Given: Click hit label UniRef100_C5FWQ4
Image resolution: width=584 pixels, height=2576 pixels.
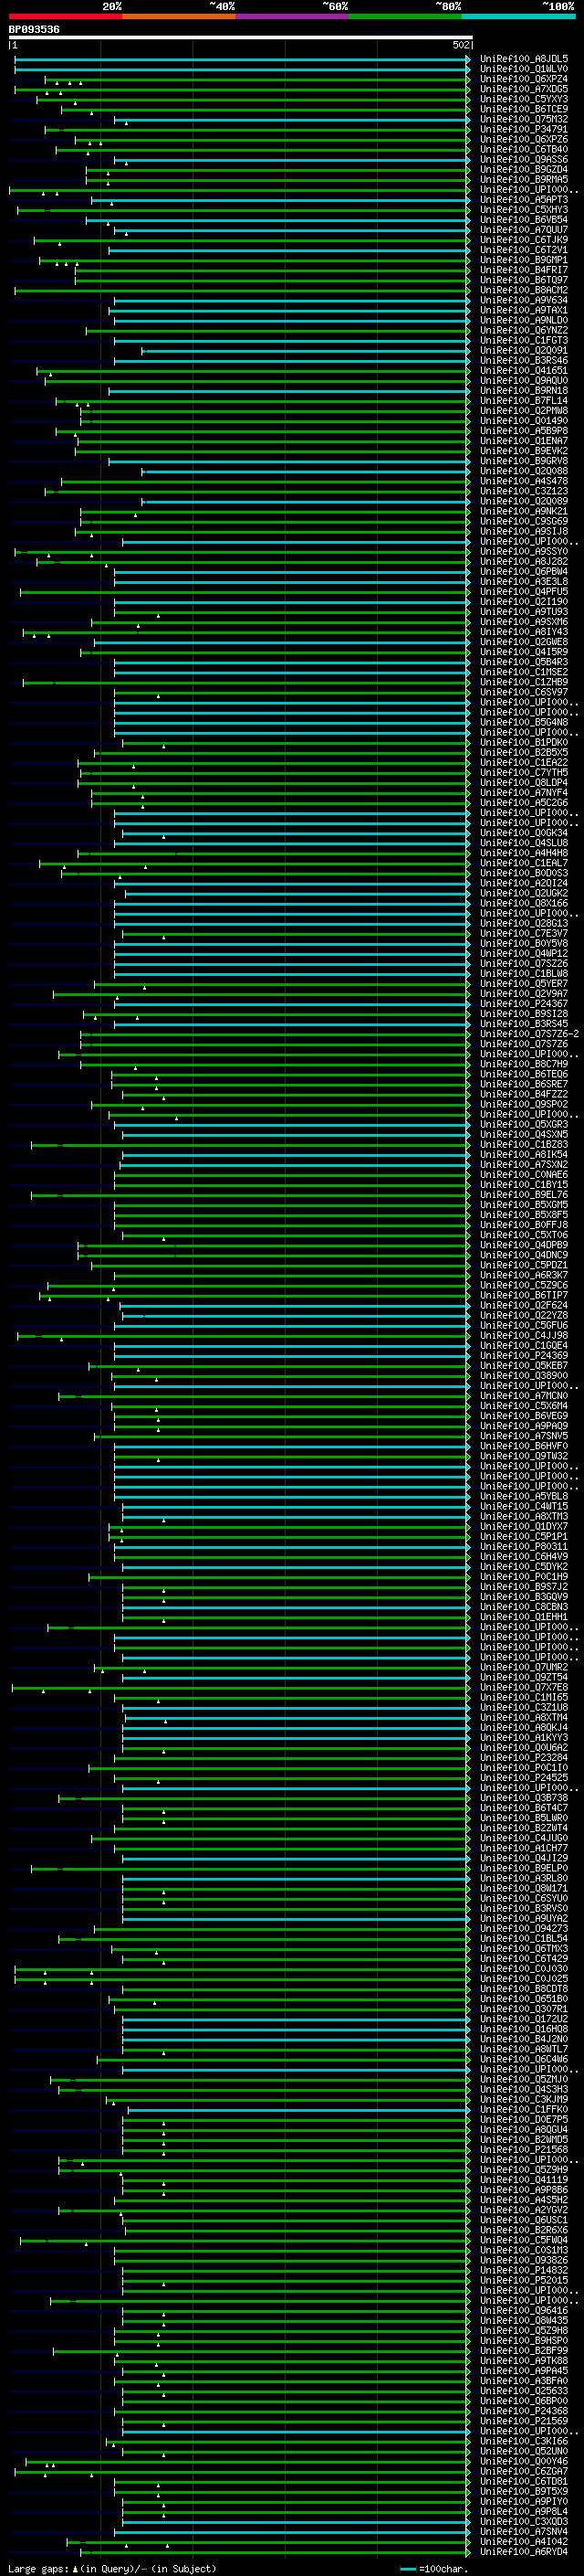Looking at the screenshot, I should (524, 2240).
